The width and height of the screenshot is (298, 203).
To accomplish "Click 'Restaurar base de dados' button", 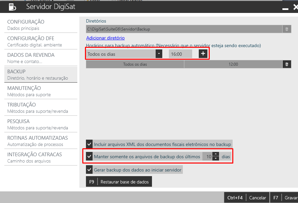I will (x=119, y=181).
